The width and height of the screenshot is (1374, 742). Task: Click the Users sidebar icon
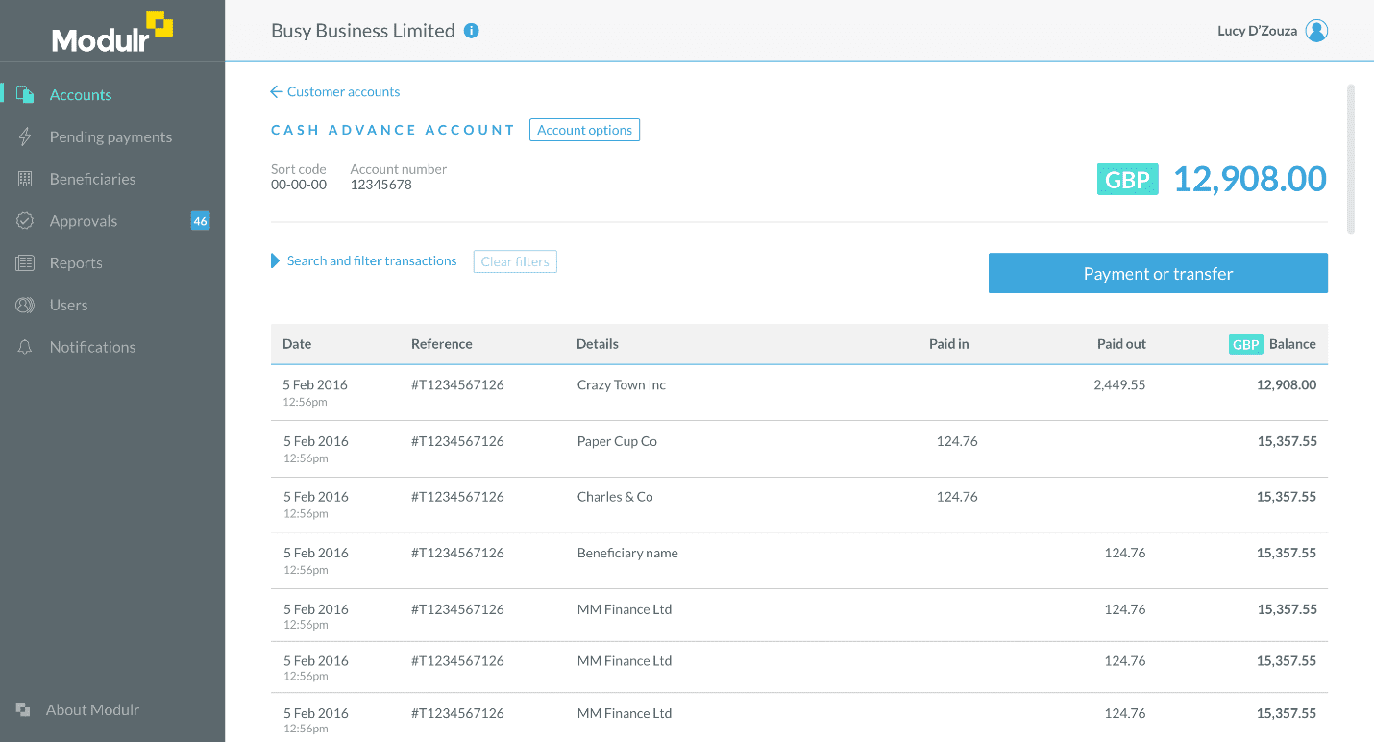point(26,305)
